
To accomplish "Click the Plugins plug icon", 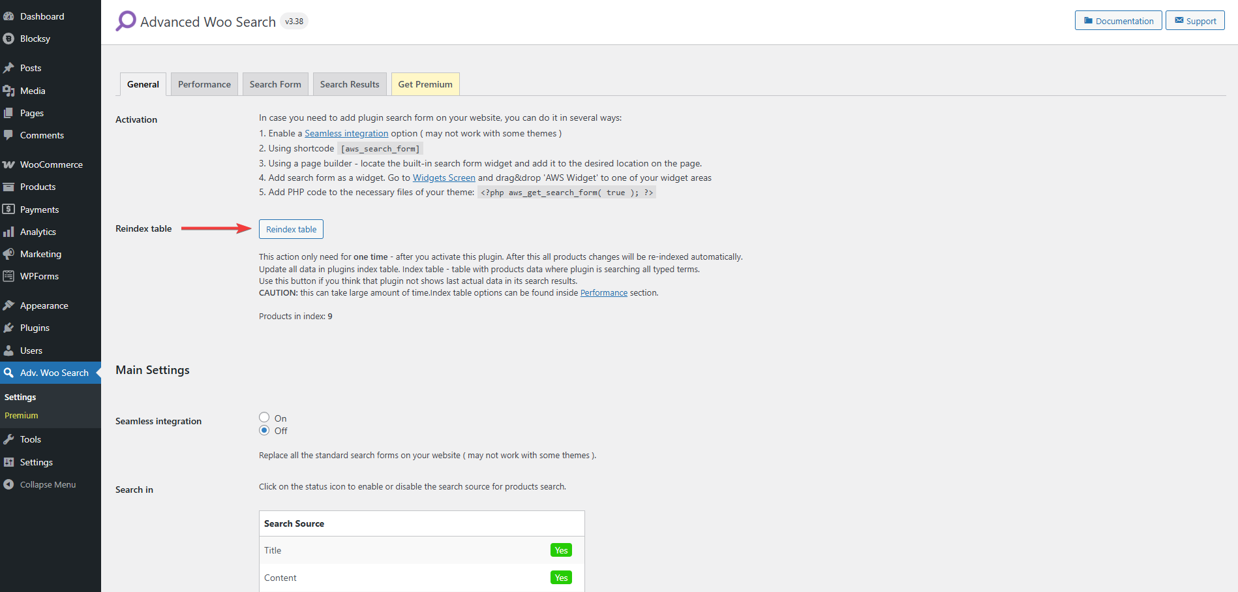I will tap(8, 328).
